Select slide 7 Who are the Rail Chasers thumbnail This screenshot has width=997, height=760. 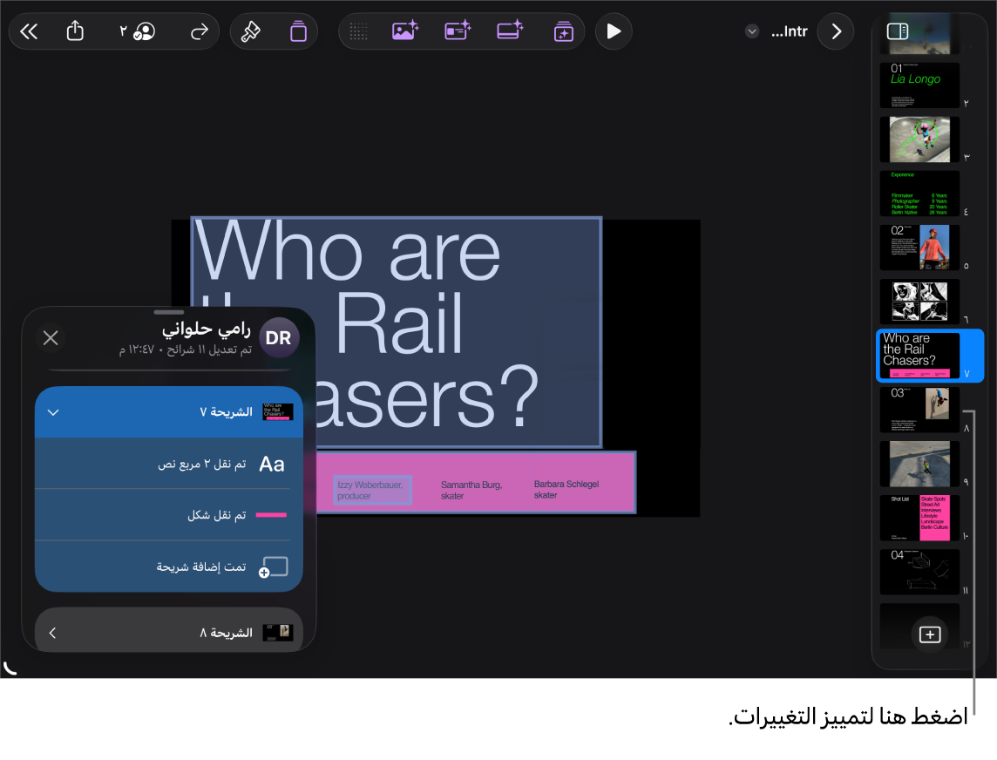(x=919, y=356)
